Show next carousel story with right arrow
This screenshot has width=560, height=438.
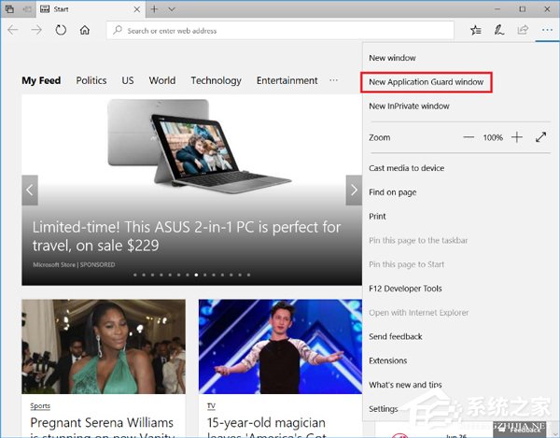(354, 191)
